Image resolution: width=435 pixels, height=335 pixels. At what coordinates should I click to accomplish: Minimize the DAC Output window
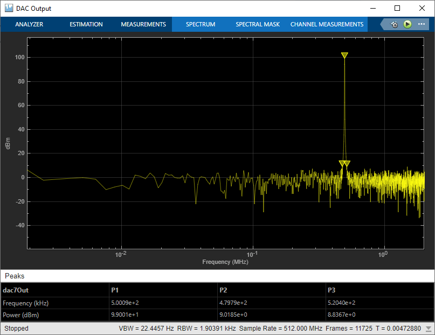click(x=373, y=8)
